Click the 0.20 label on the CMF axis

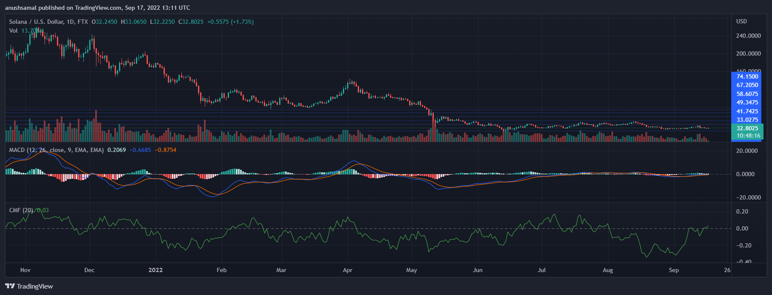742,211
